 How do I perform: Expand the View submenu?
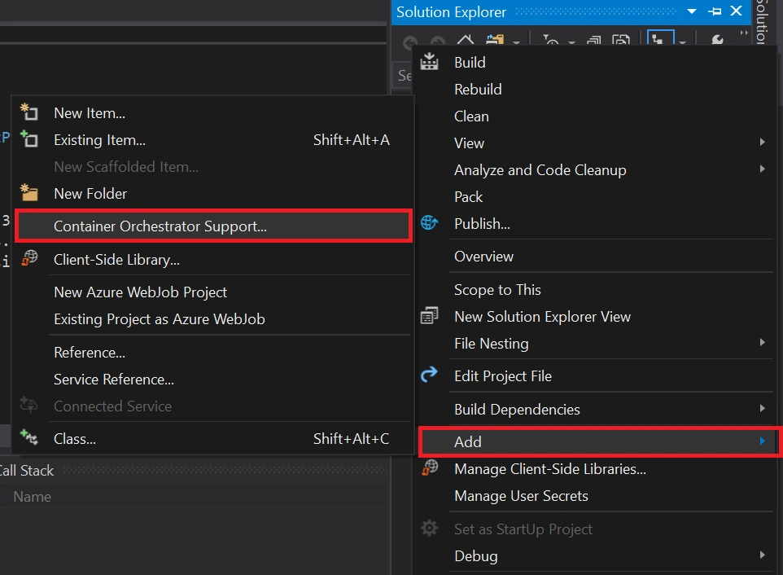(762, 142)
